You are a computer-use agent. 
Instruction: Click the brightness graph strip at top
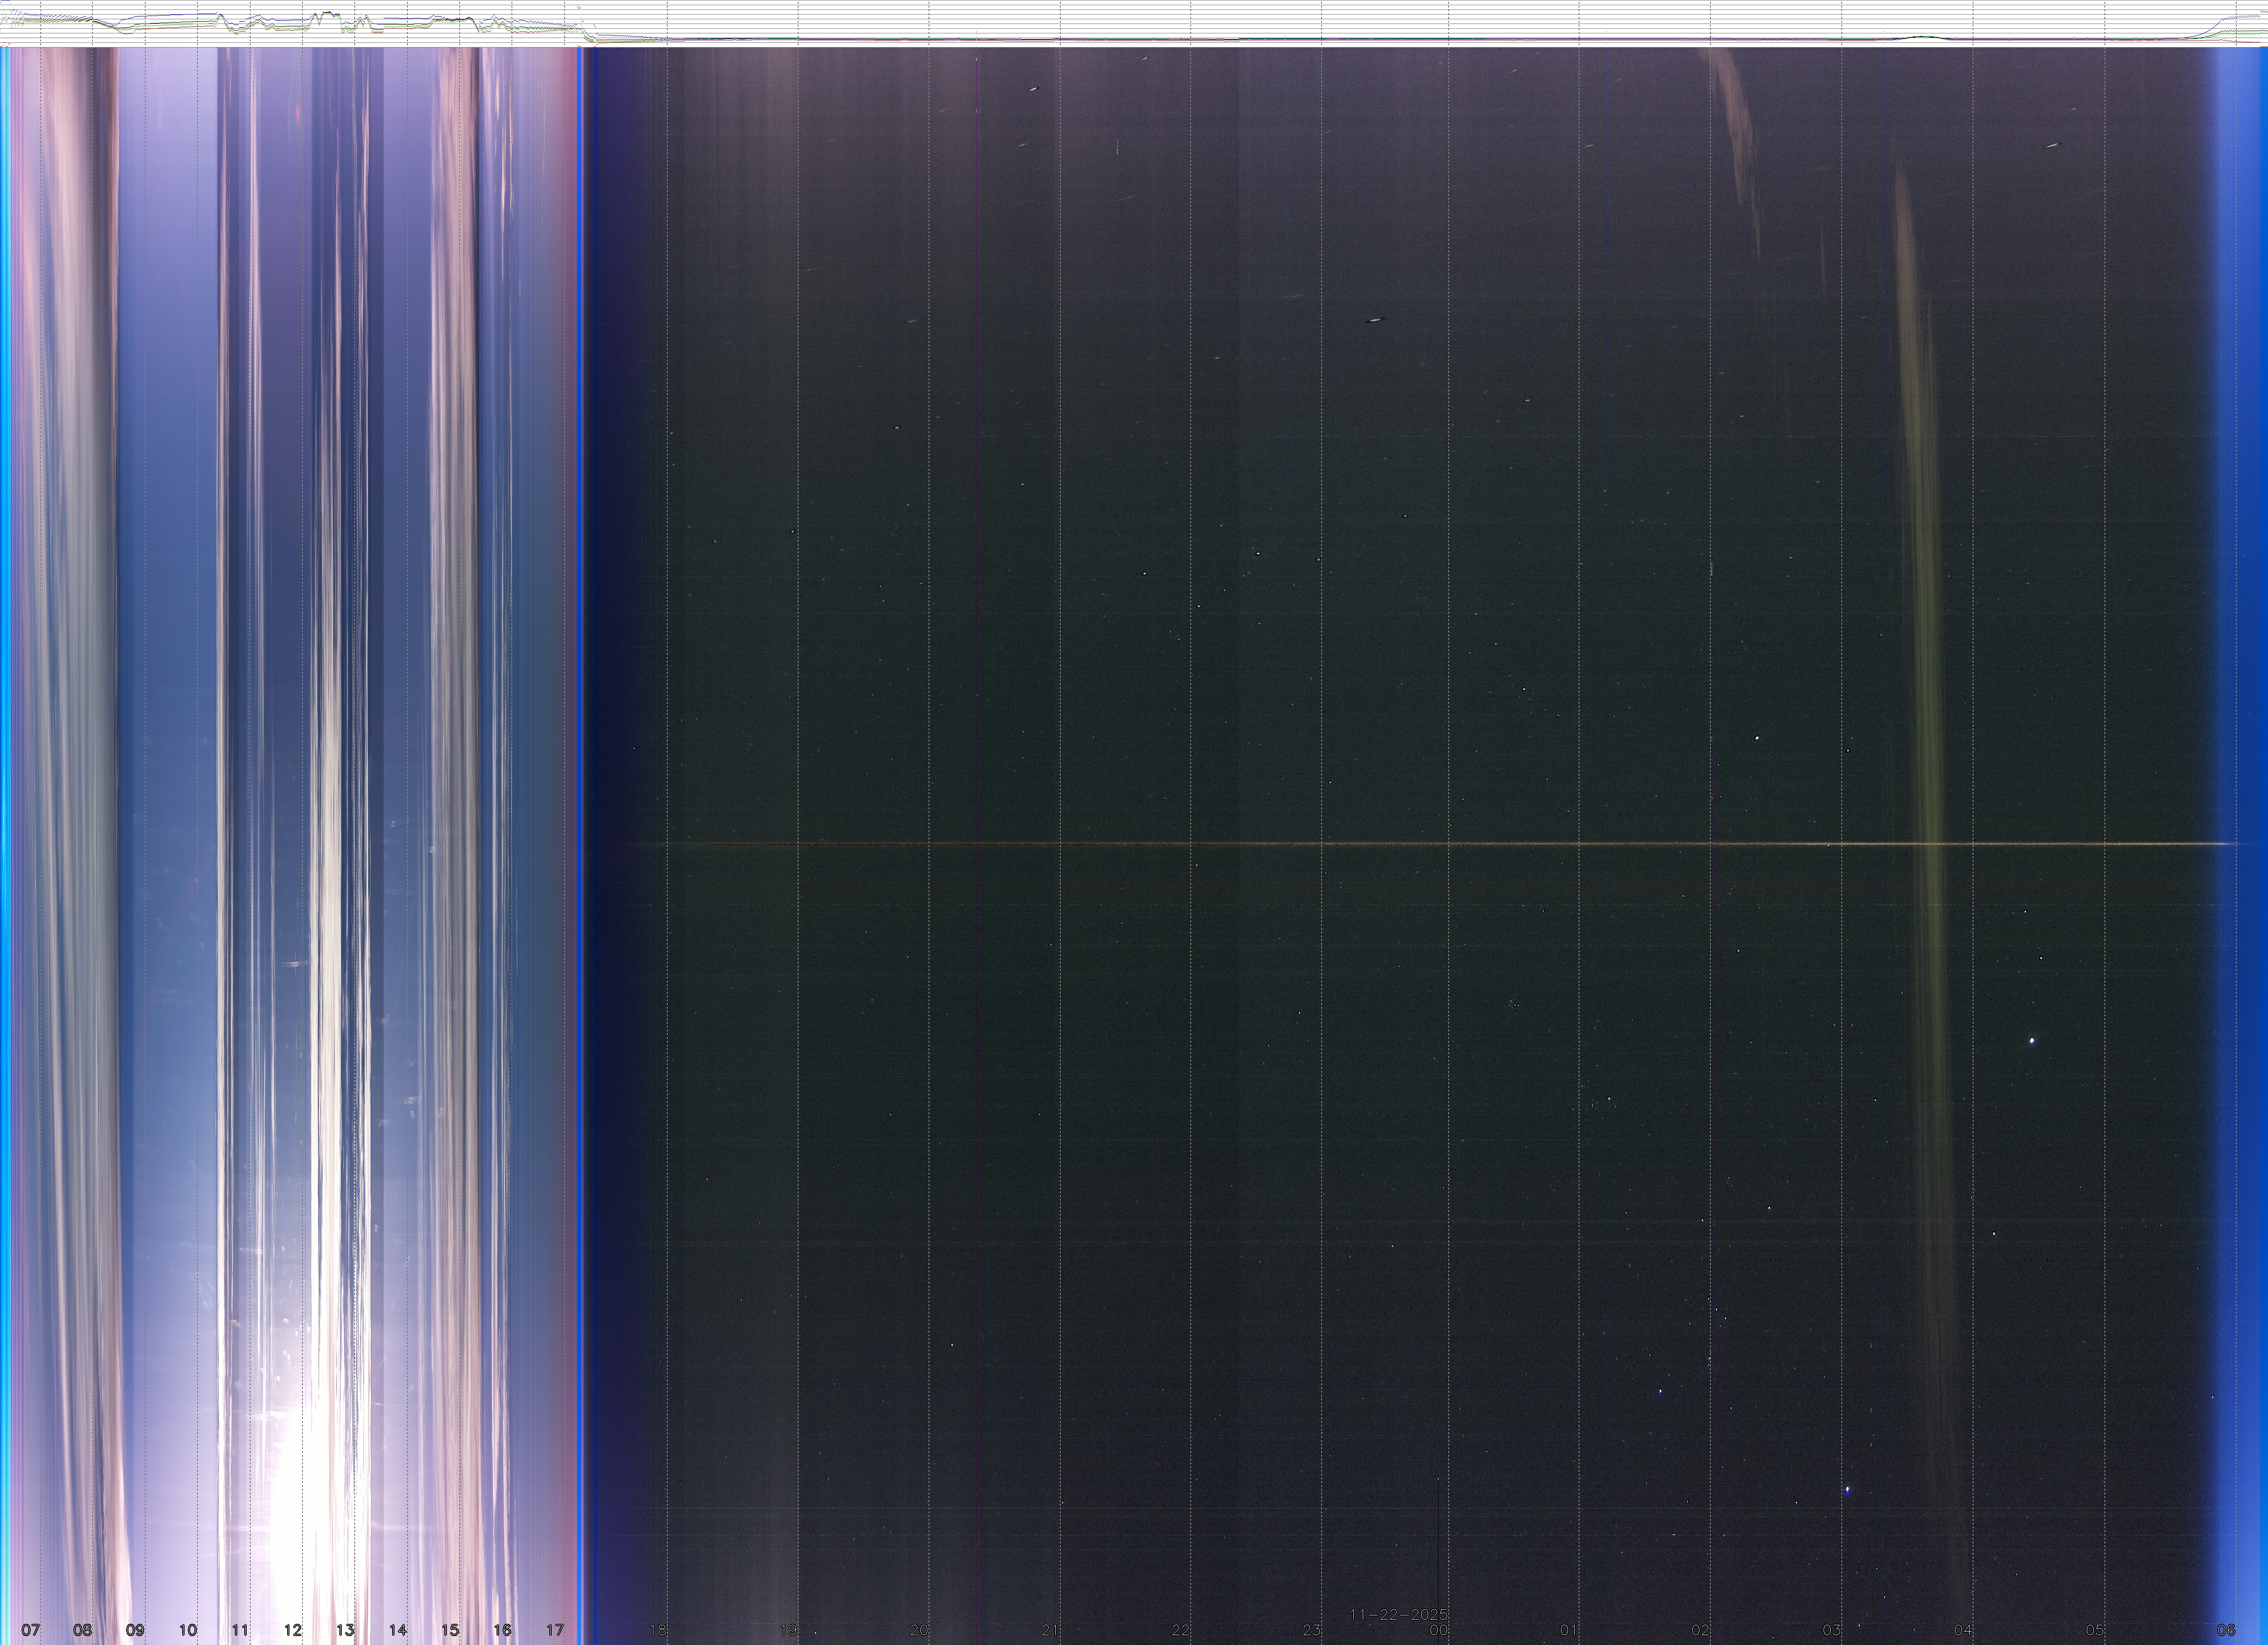tap(1134, 23)
